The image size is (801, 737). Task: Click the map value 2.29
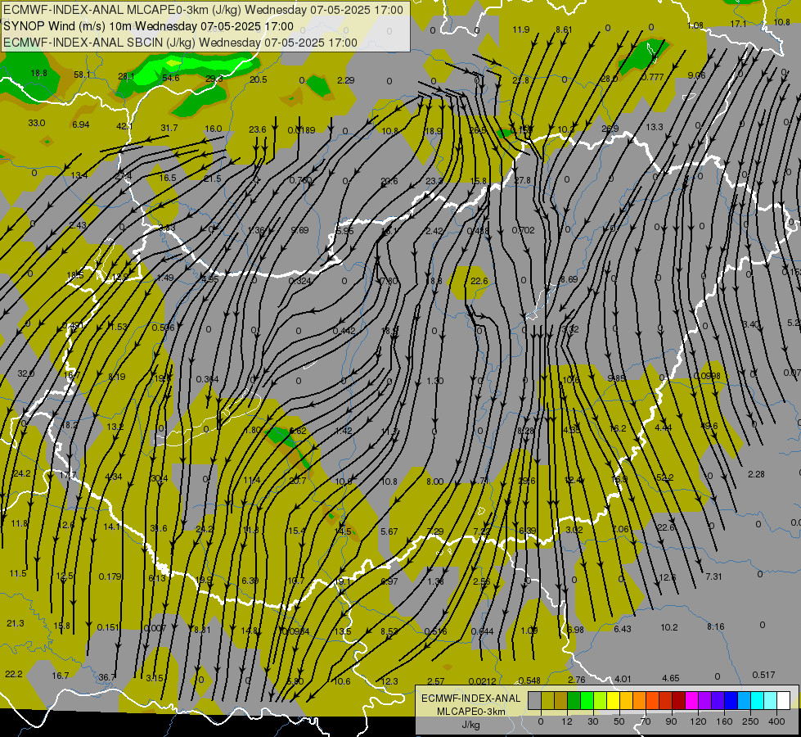346,80
